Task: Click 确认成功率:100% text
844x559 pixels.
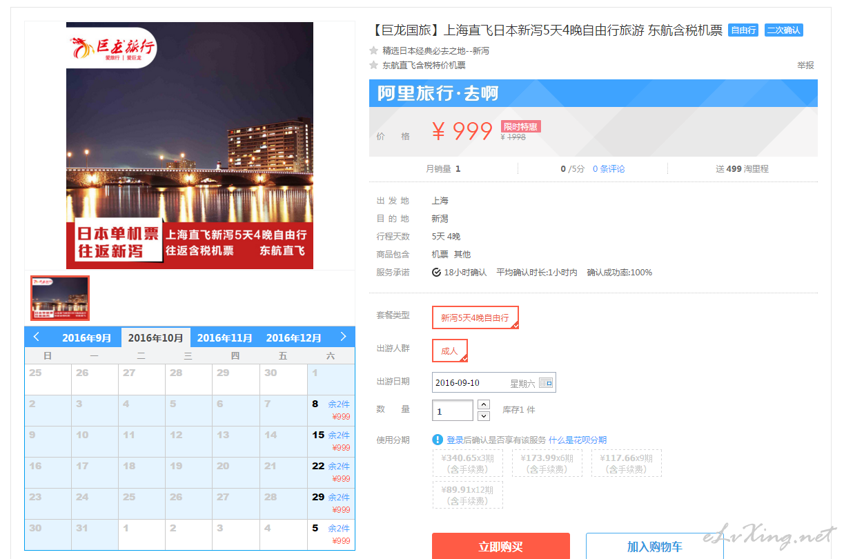Action: [x=619, y=273]
